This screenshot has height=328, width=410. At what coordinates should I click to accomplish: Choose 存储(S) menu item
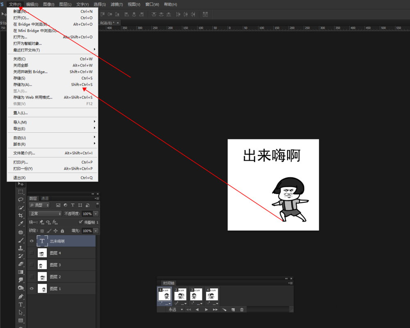[x=52, y=78]
